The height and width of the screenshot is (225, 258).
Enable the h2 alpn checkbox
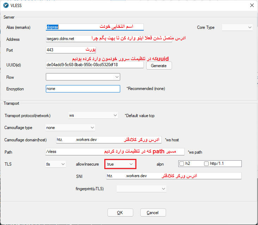click(182, 163)
